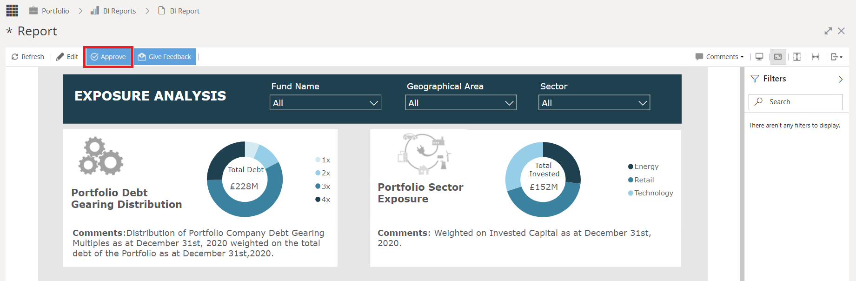Click the Report page title

[37, 31]
